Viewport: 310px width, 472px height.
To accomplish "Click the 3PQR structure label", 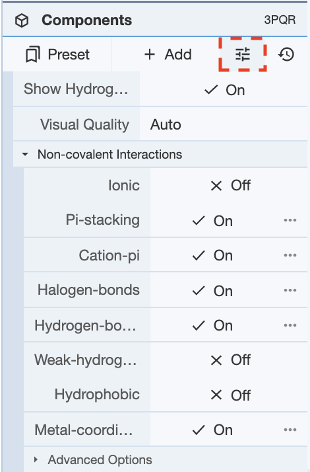I will tap(280, 20).
